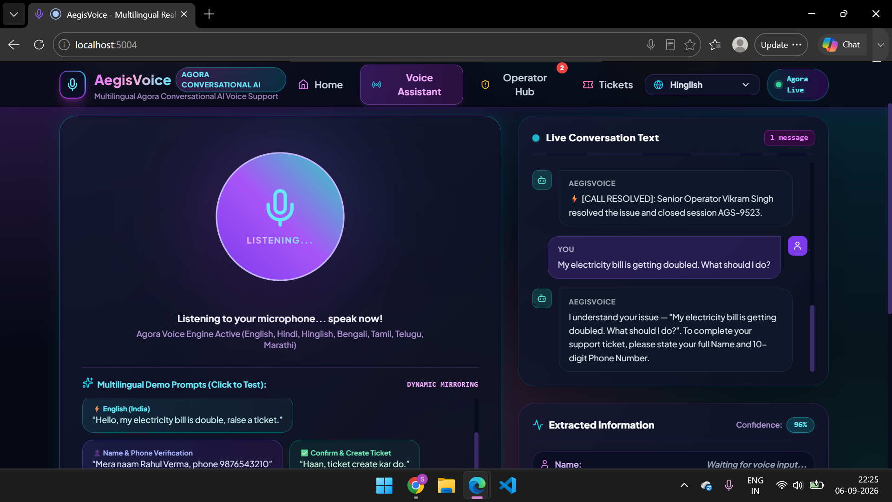Click the user avatar icon beside YOU message
892x502 pixels.
click(797, 246)
